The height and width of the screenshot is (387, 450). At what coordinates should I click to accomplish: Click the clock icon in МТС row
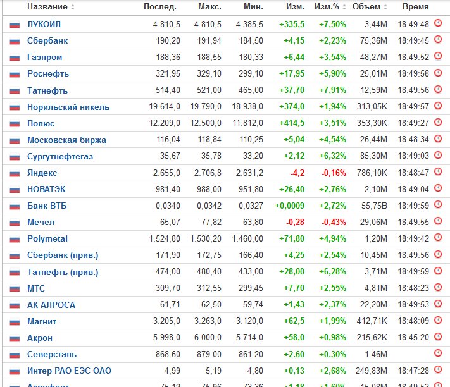tap(438, 286)
